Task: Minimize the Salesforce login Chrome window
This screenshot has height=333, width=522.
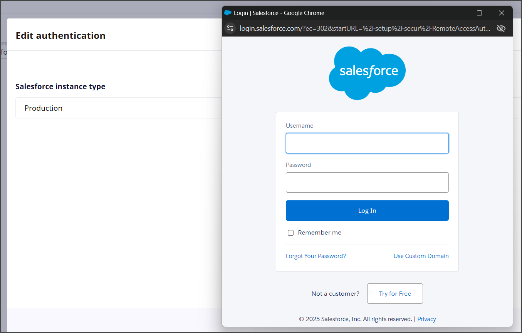Action: click(458, 13)
